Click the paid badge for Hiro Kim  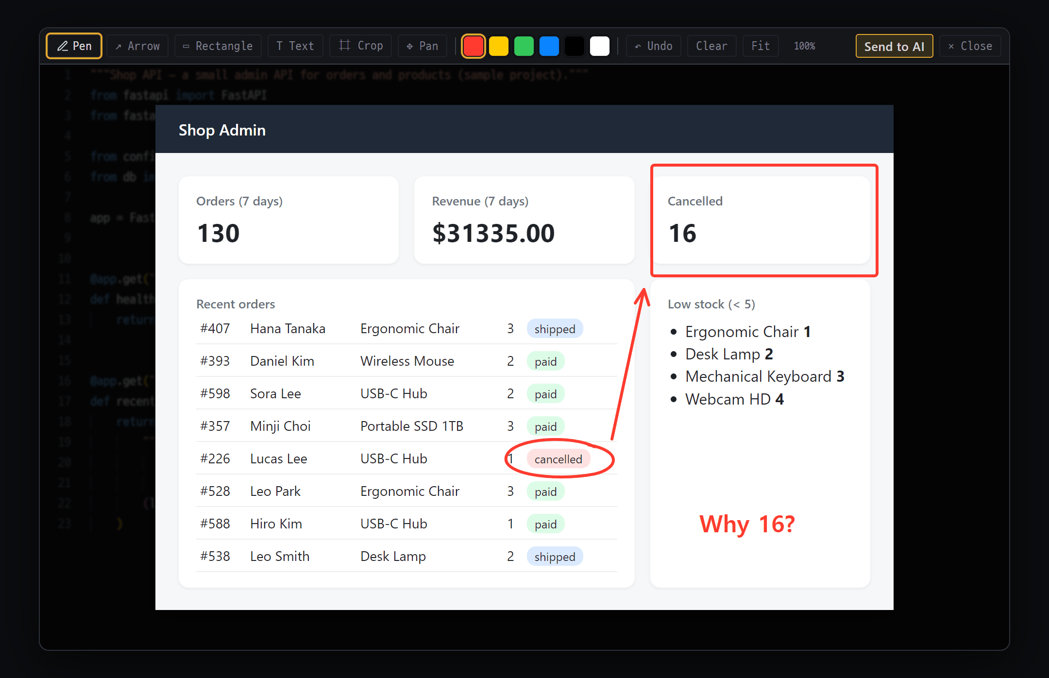coord(545,524)
